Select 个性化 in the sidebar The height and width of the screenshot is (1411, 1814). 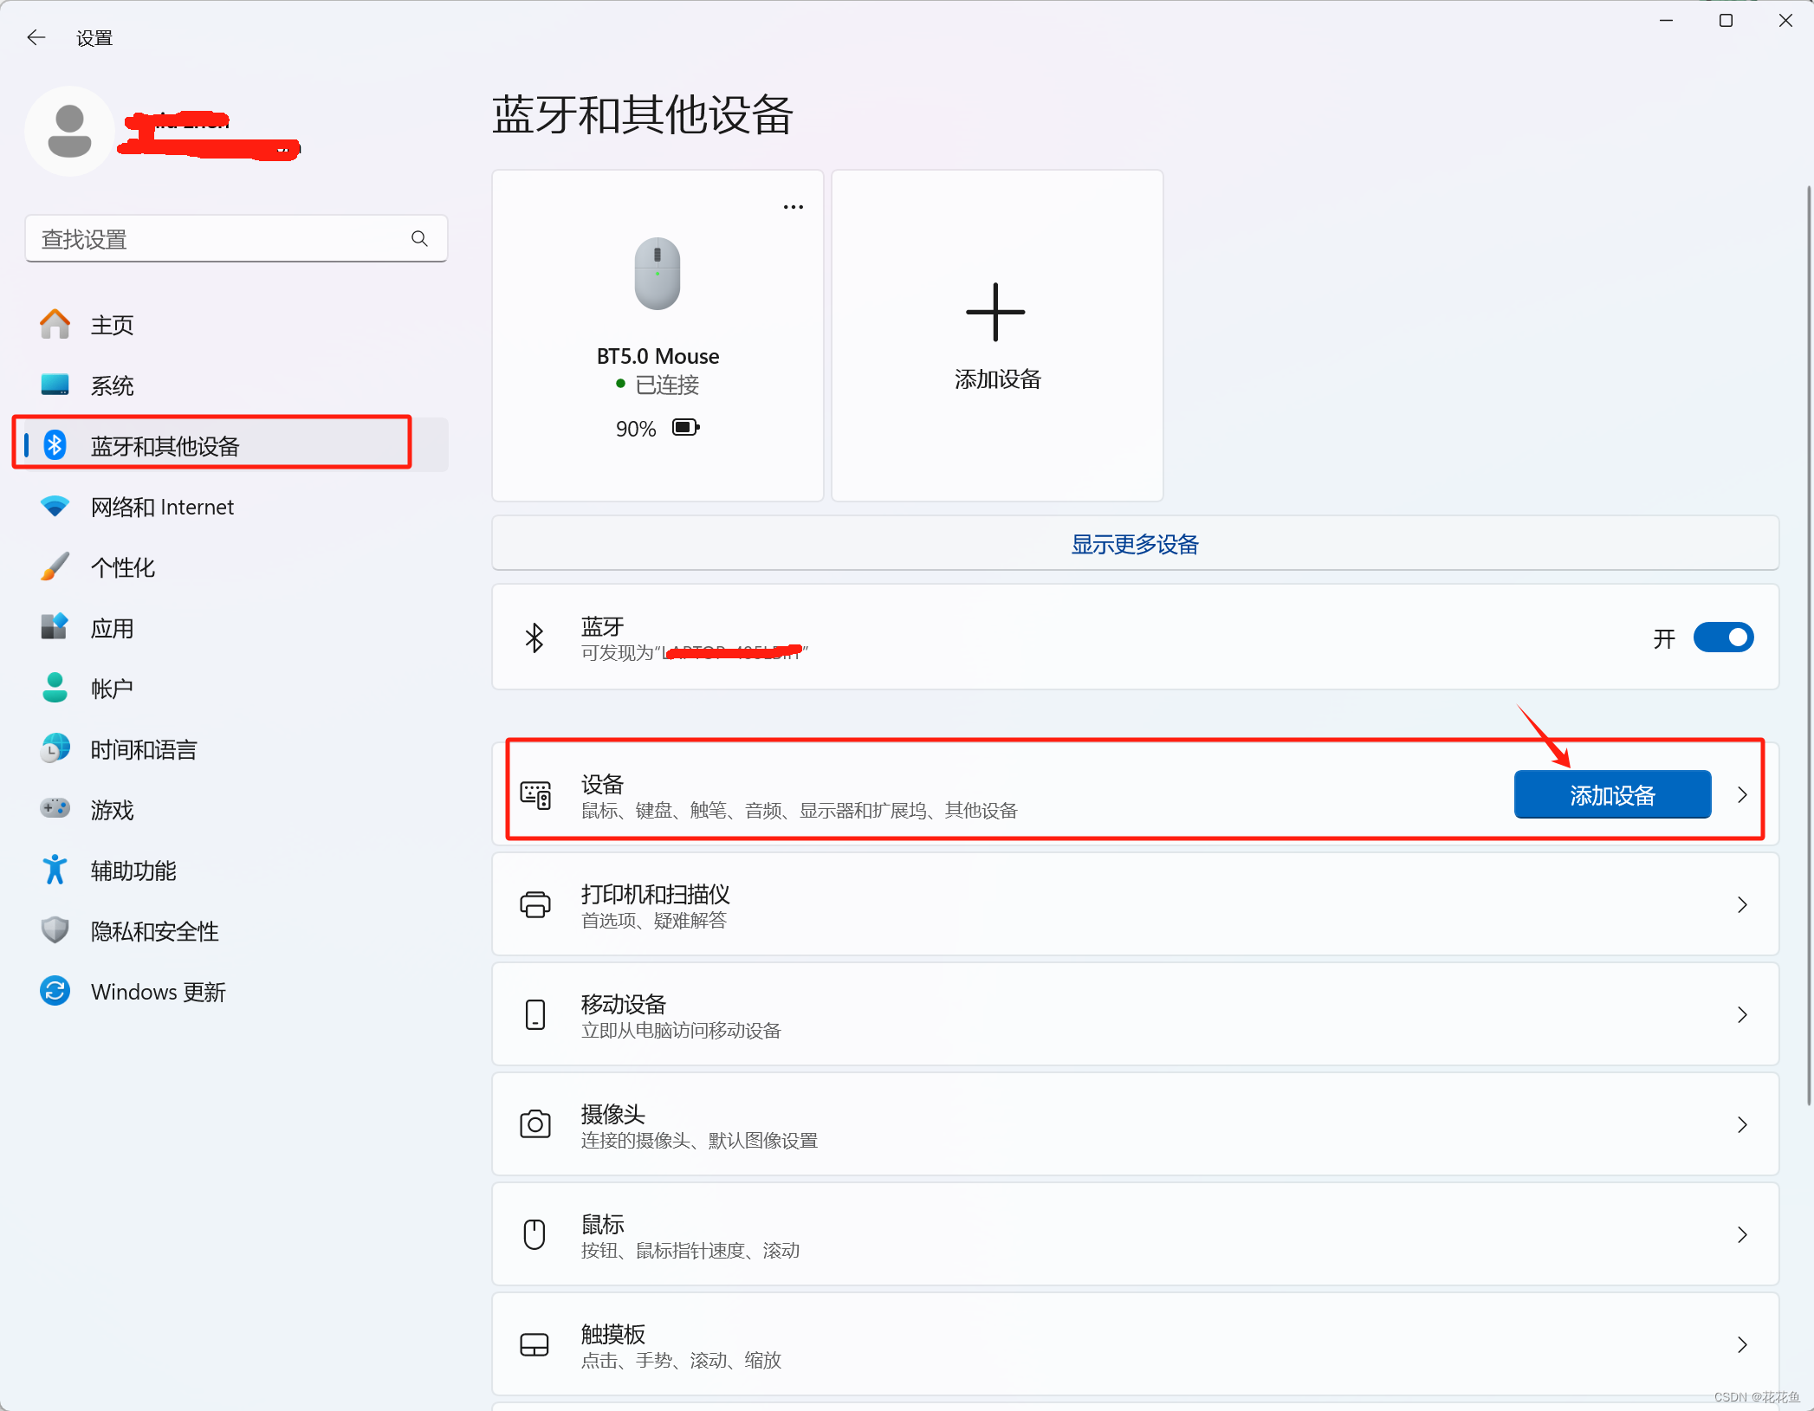[122, 567]
